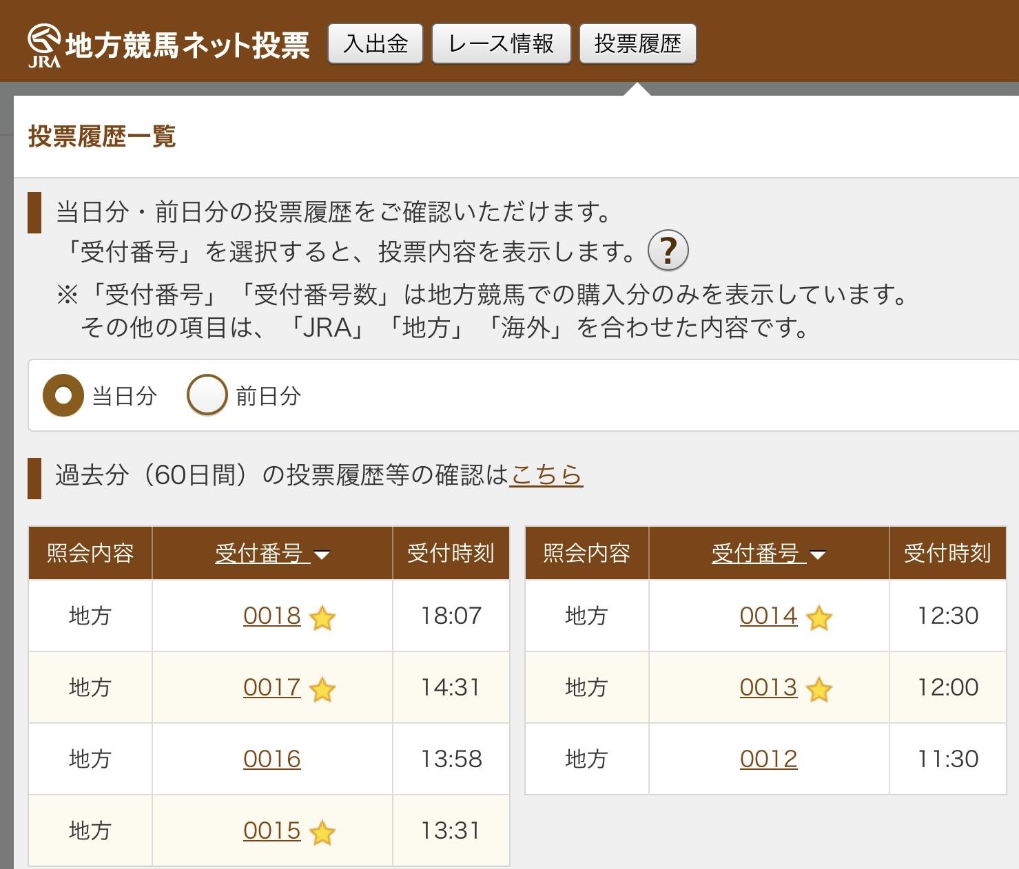The width and height of the screenshot is (1019, 869).
Task: Open the レース情報 tab
Action: 501,44
